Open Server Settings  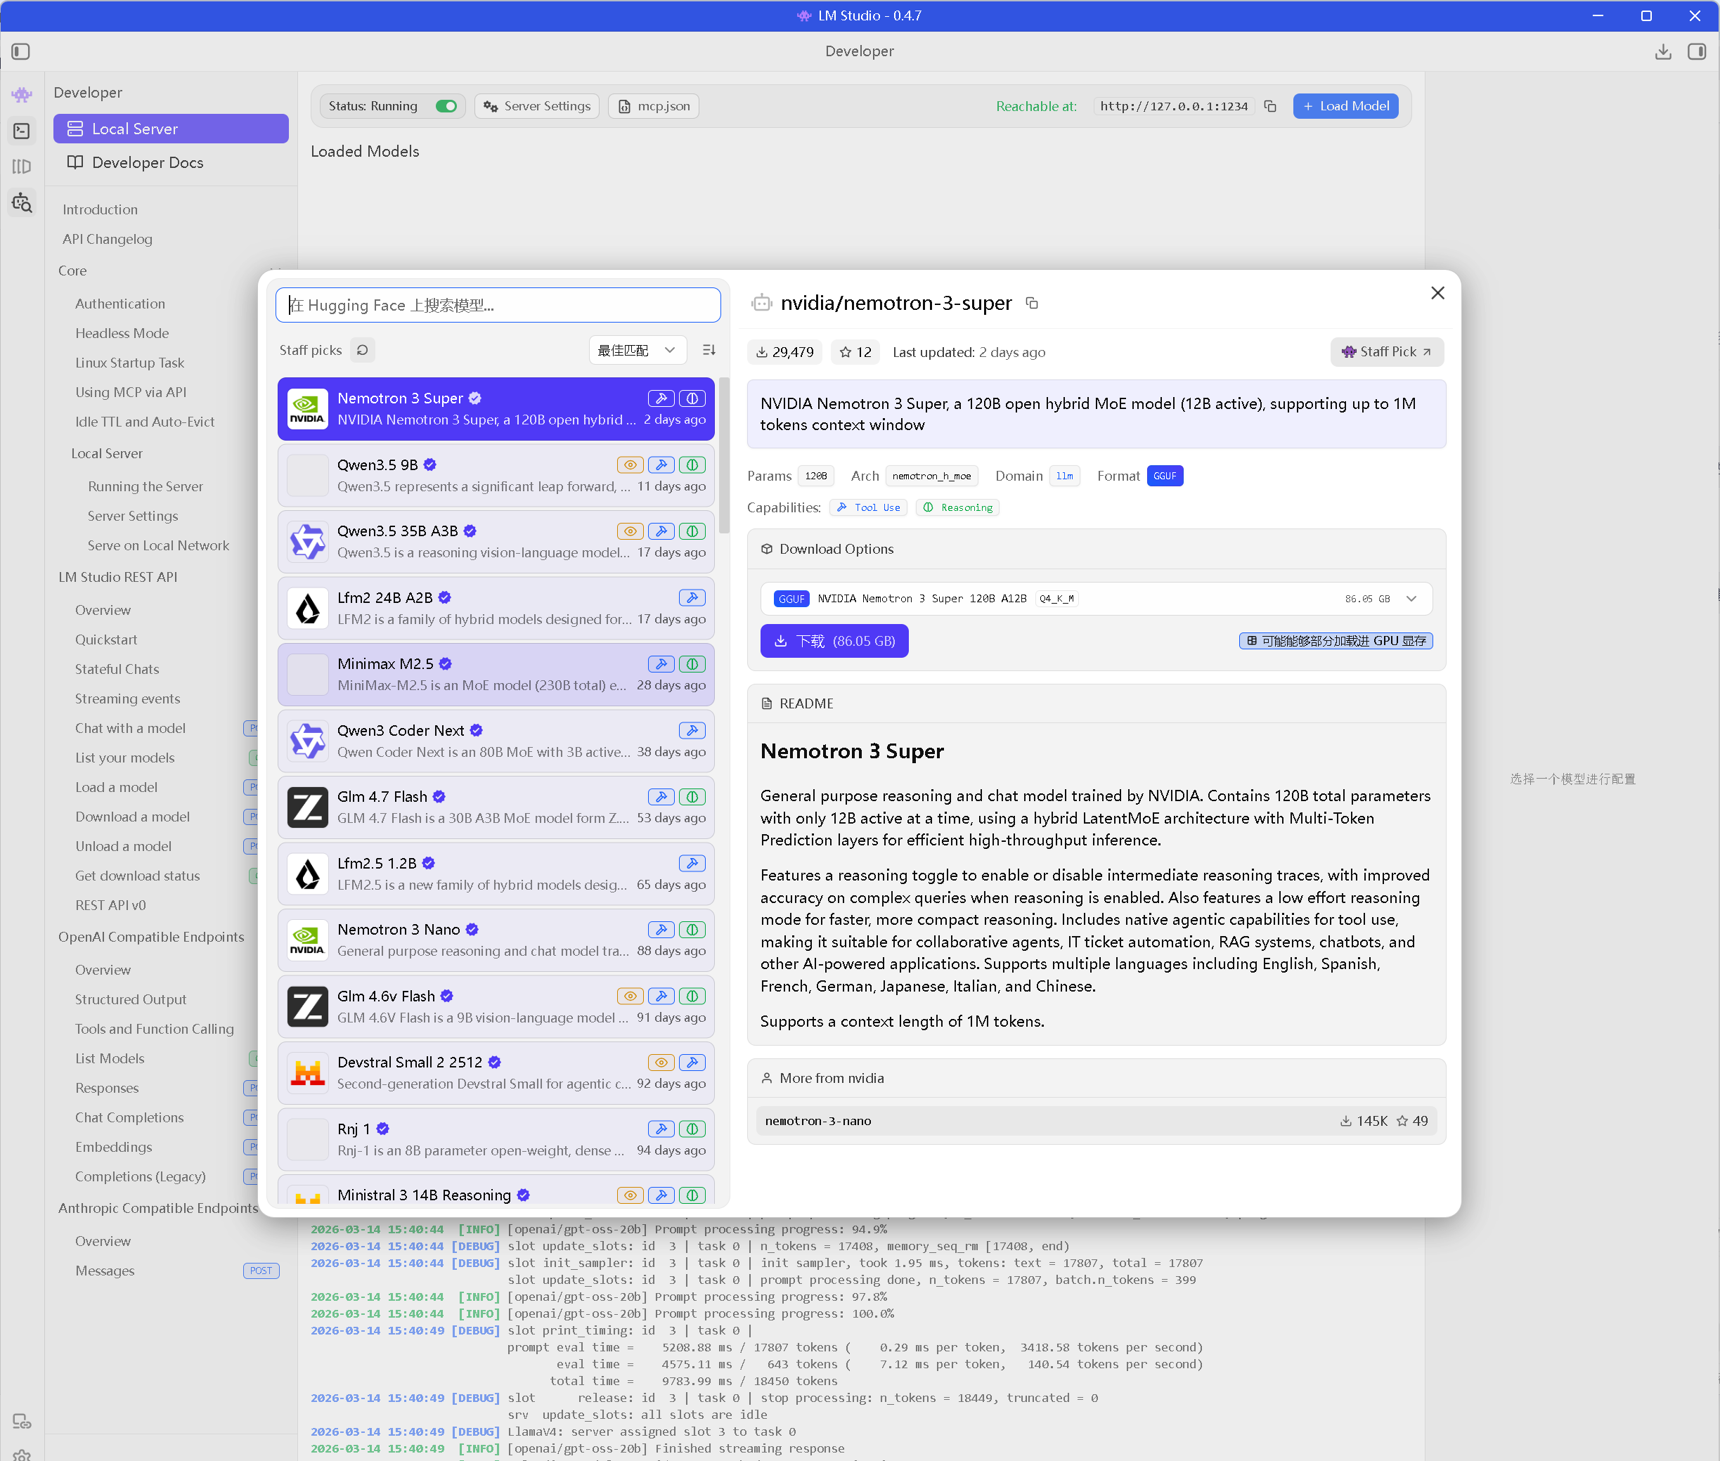click(x=537, y=106)
